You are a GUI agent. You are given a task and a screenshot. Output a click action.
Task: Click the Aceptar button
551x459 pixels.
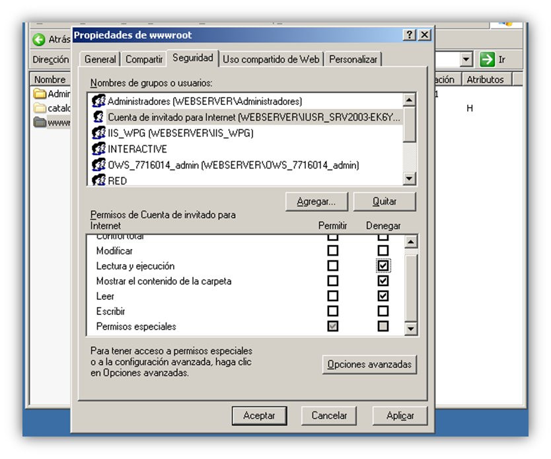pyautogui.click(x=260, y=415)
